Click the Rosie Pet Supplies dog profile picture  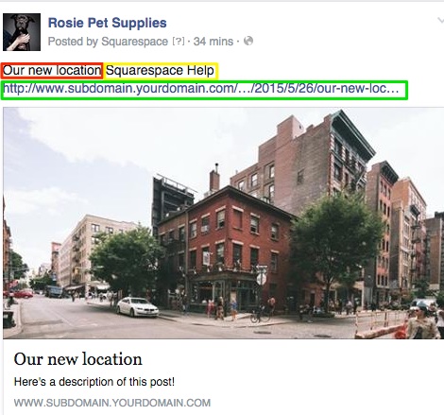(22, 32)
